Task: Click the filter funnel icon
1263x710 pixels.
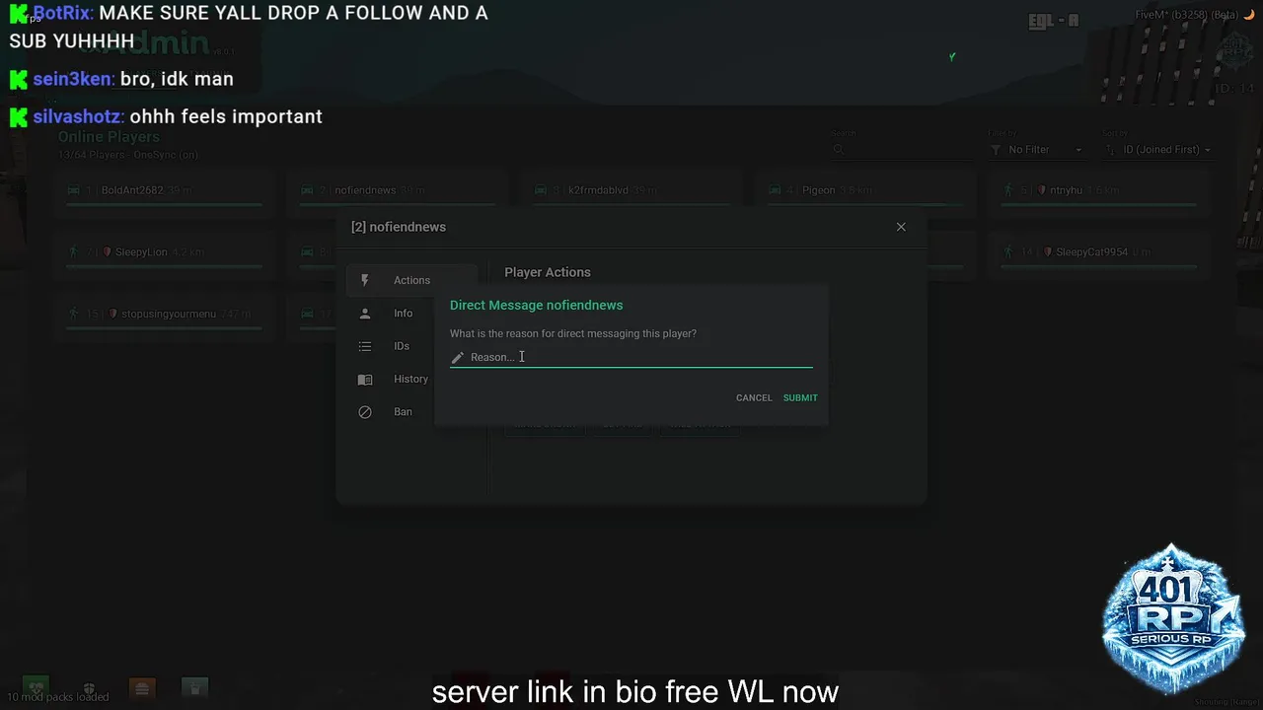Action: pyautogui.click(x=996, y=150)
